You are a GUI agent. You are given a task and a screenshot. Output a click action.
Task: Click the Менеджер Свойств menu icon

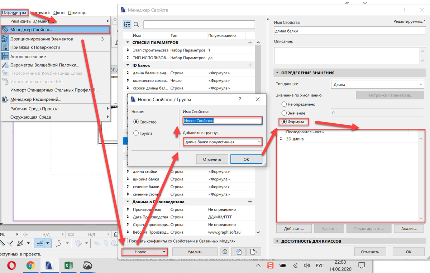(5, 30)
